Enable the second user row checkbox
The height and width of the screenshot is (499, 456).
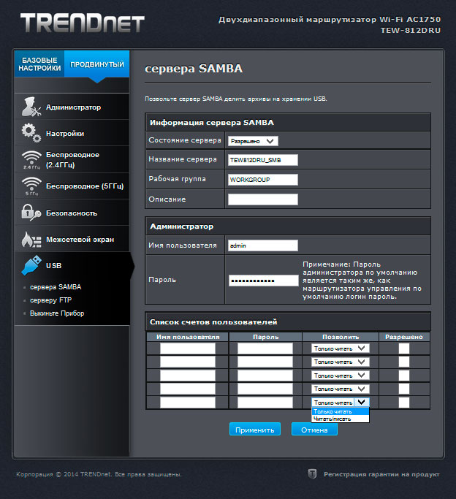tap(404, 362)
